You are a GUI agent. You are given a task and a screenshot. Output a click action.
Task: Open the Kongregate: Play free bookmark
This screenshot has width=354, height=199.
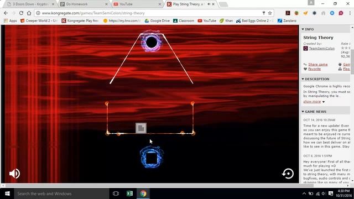click(x=80, y=21)
